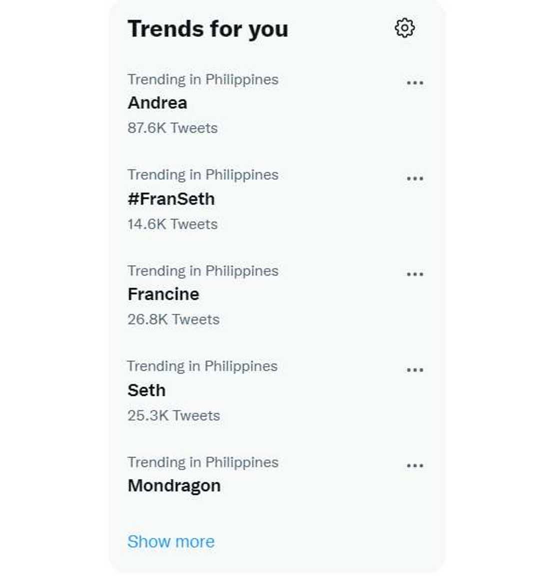Click Trending in Philippines above Andrea

click(203, 79)
